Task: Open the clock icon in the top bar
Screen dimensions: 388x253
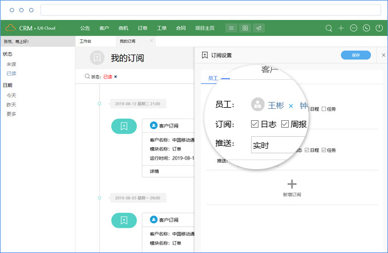Action: [366, 28]
